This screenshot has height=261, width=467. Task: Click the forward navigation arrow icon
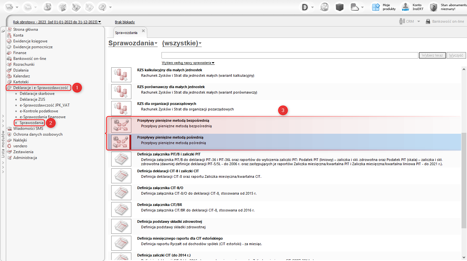coord(28,7)
